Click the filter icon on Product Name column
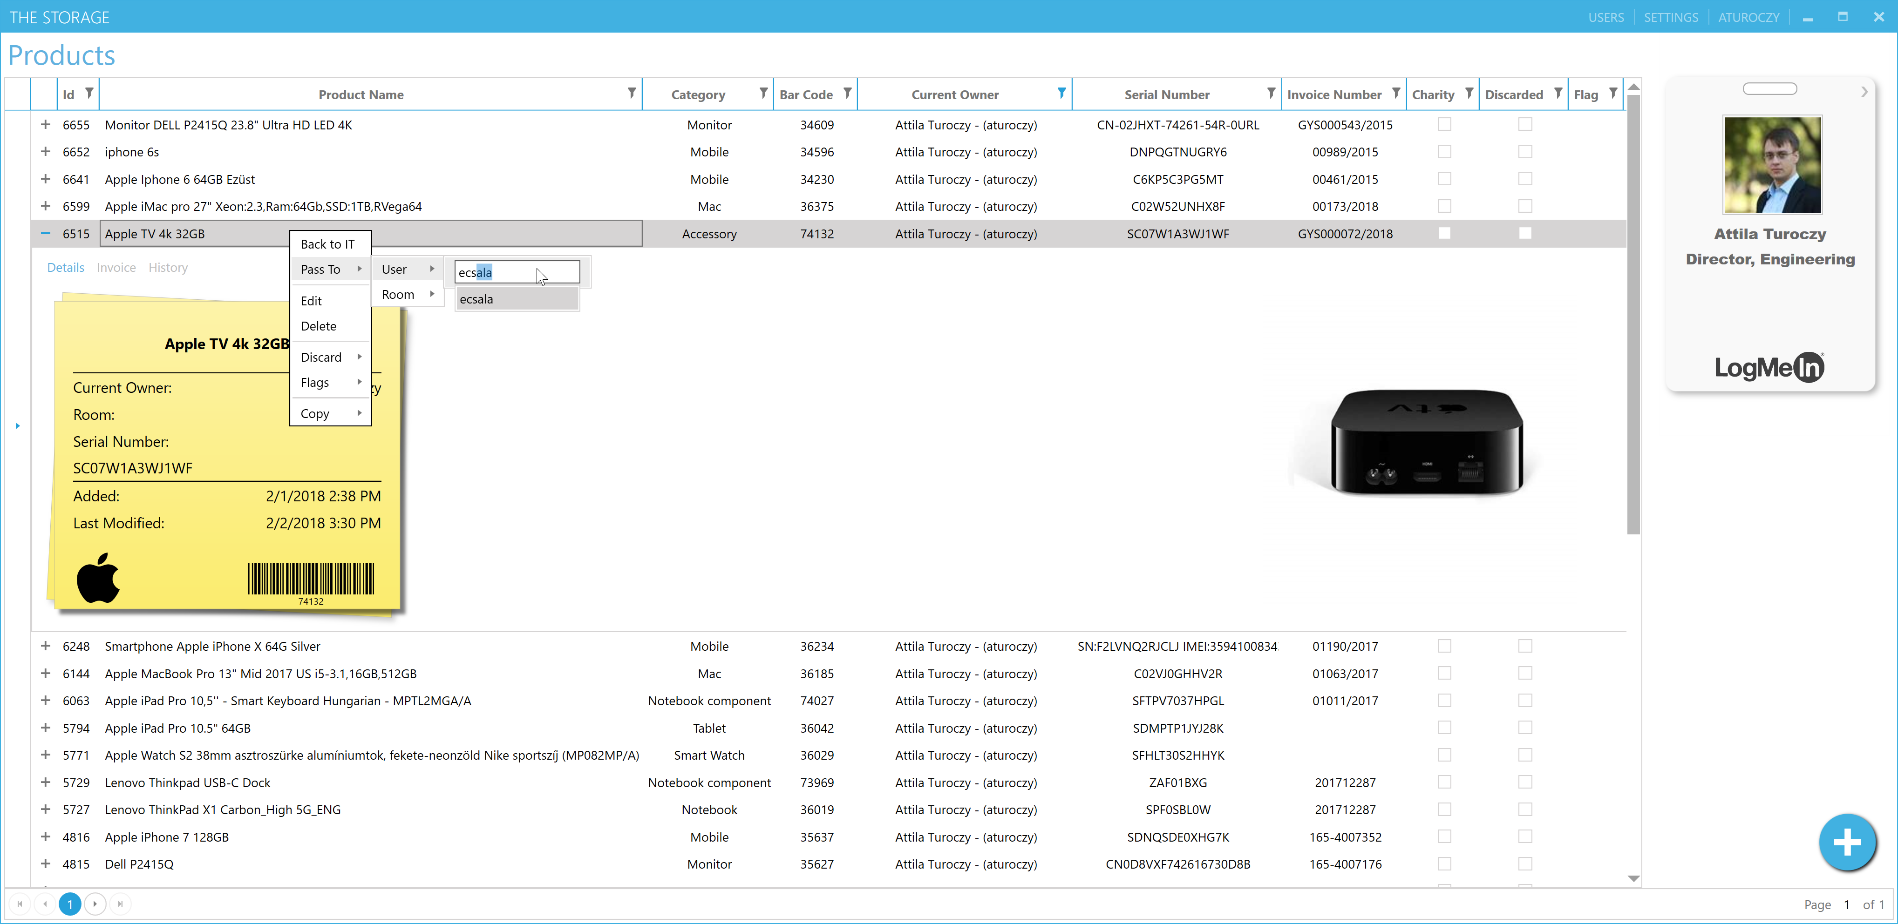The width and height of the screenshot is (1898, 924). (x=632, y=94)
